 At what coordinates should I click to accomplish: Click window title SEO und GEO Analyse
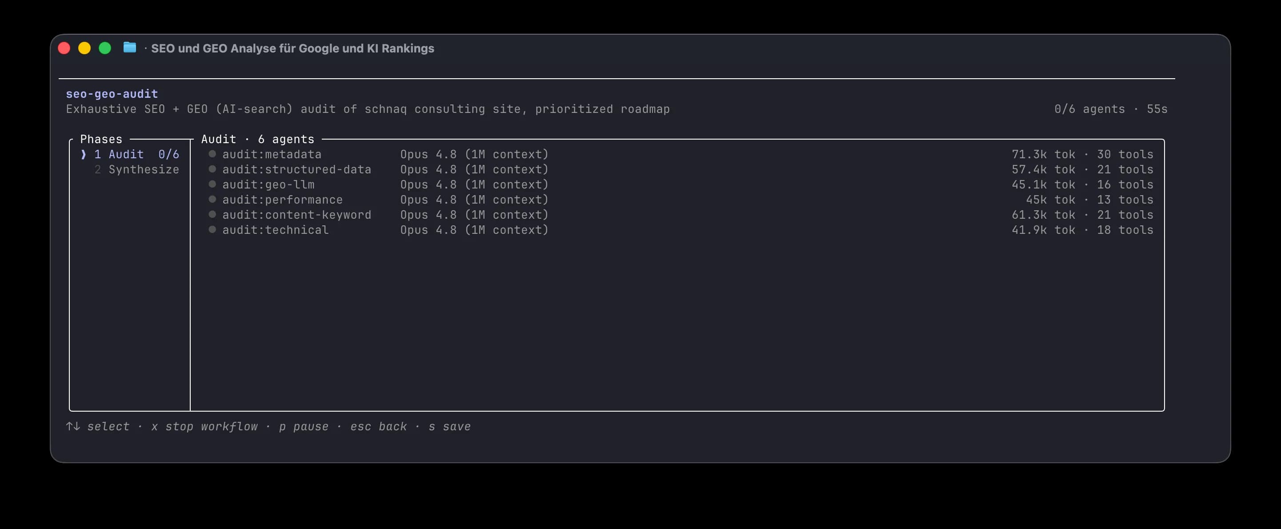point(292,48)
